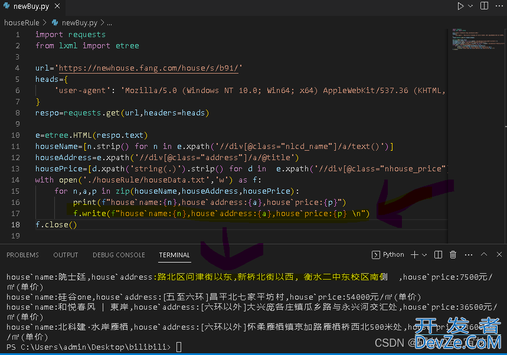Click line number 18 in gutter
The height and width of the screenshot is (355, 507).
coord(15,224)
